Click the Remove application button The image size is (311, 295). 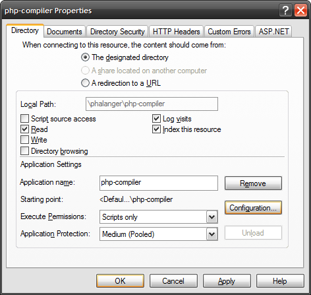coord(253,183)
